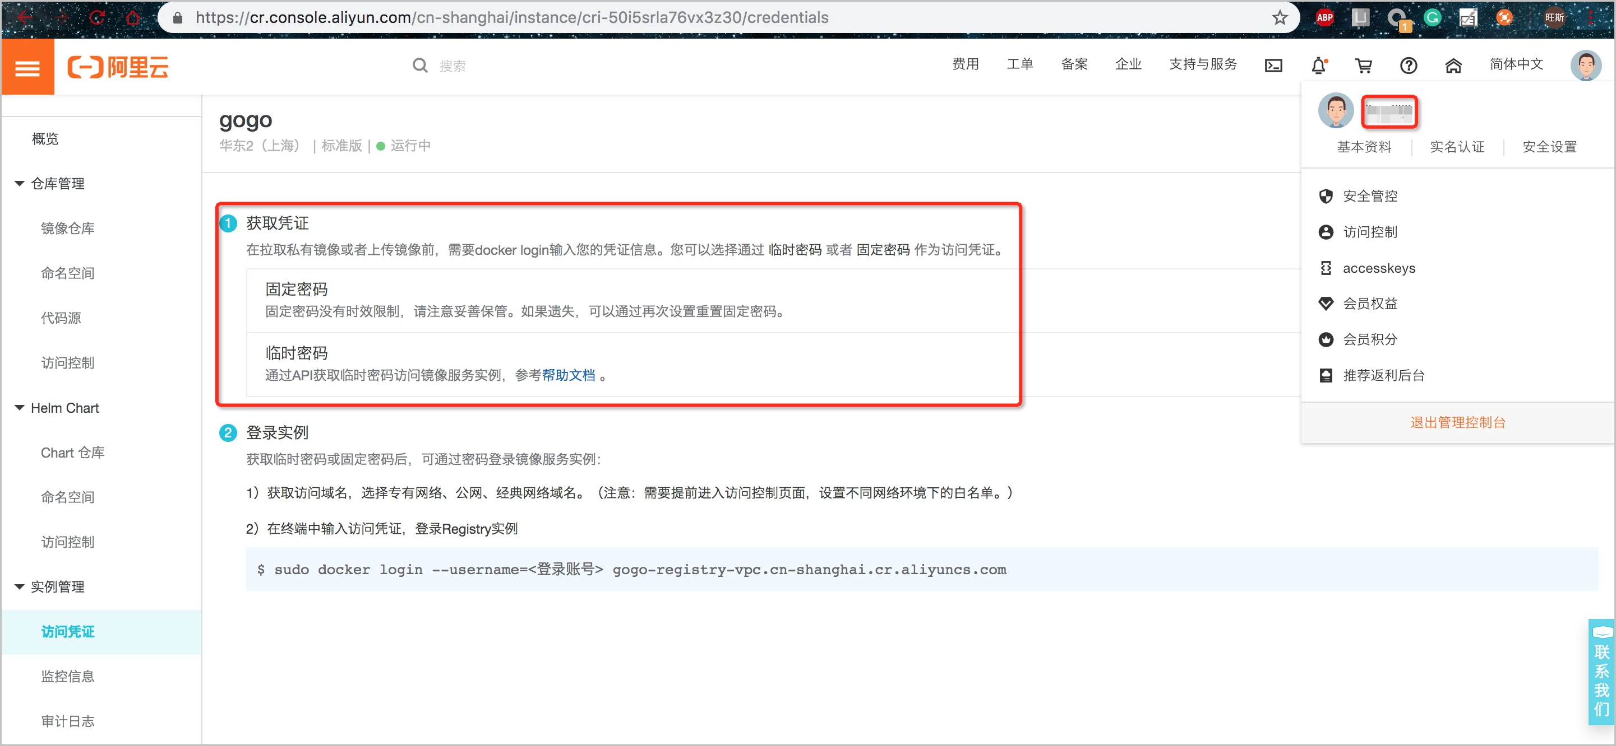Open the 企业 top menu
Image resolution: width=1616 pixels, height=746 pixels.
coord(1128,64)
